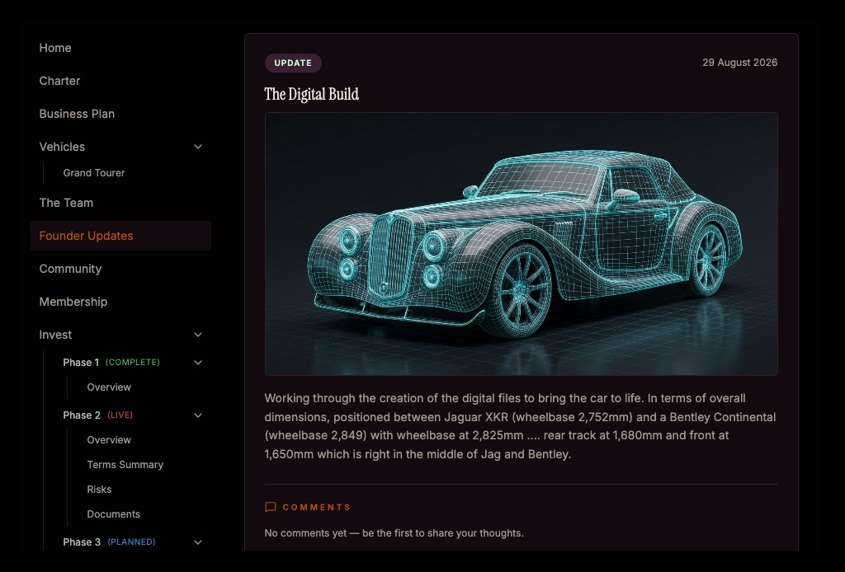Open the Risks page
Viewport: 845px width, 572px height.
99,489
